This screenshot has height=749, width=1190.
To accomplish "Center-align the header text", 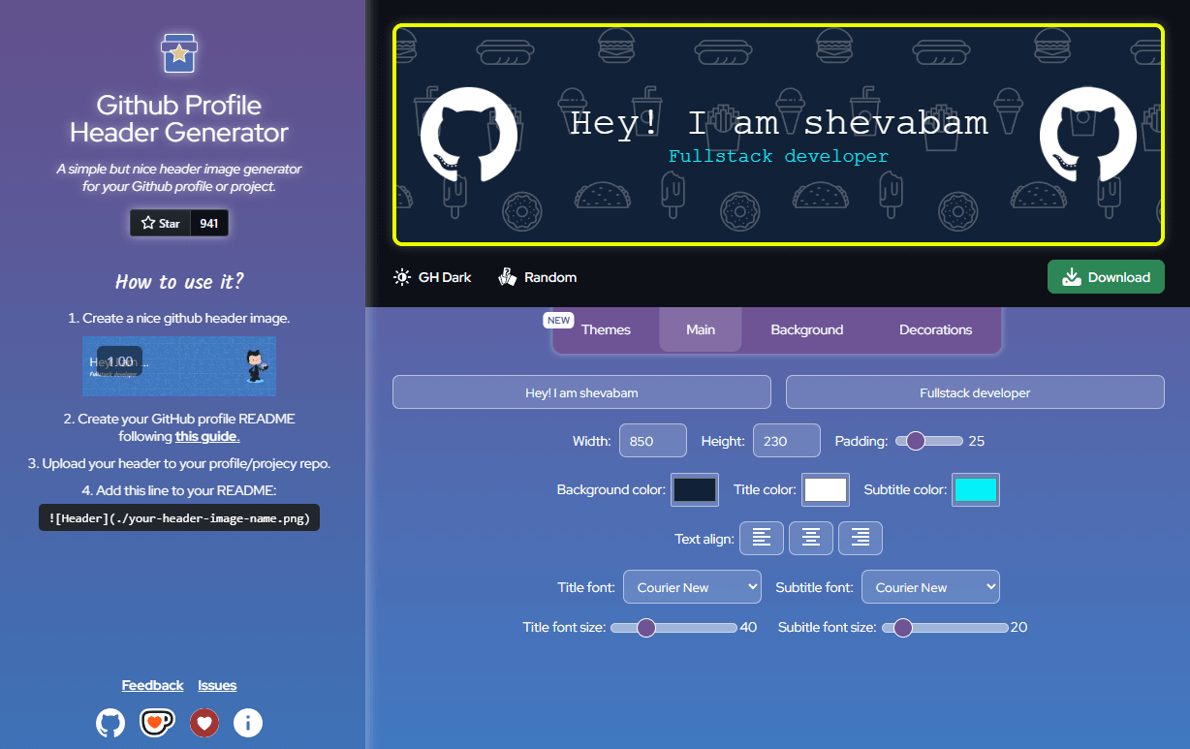I will [x=811, y=538].
